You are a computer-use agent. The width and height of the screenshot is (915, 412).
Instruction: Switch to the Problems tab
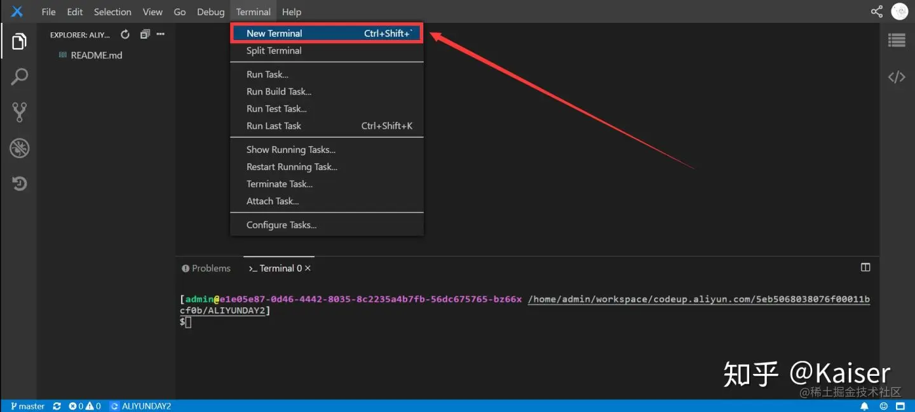pyautogui.click(x=206, y=269)
